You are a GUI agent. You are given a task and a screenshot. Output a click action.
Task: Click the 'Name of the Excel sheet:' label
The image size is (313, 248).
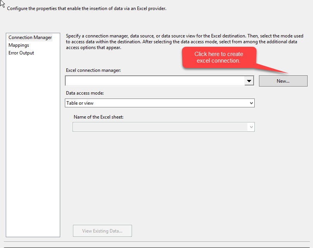click(x=99, y=117)
